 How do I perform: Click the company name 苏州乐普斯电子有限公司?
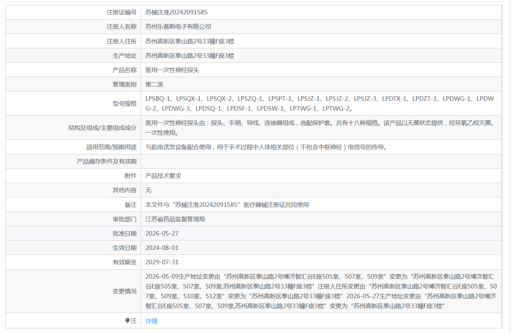[178, 26]
